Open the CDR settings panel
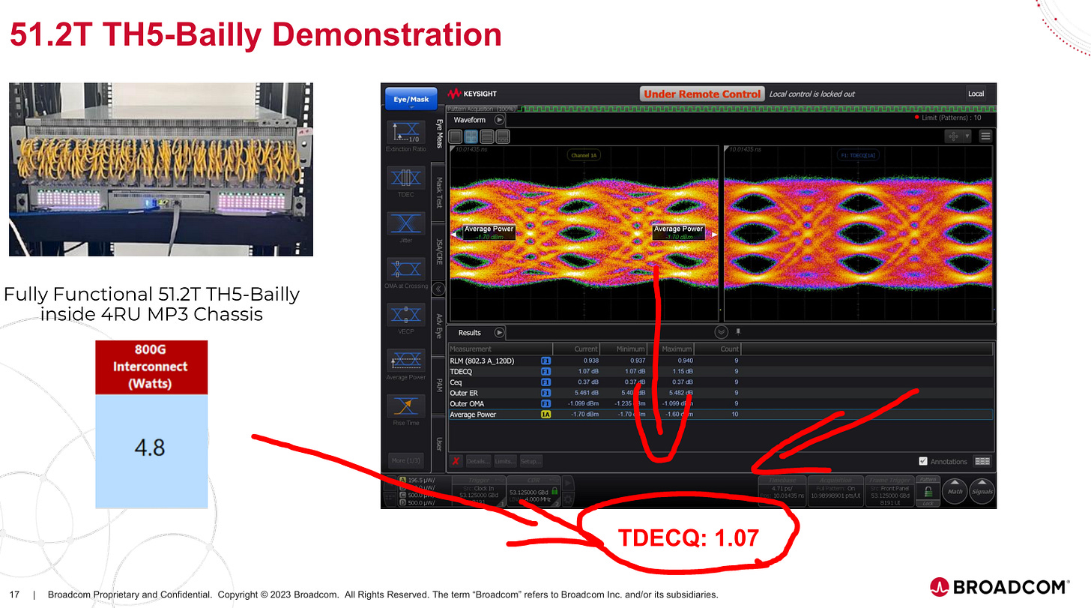The width and height of the screenshot is (1091, 608). click(x=534, y=491)
